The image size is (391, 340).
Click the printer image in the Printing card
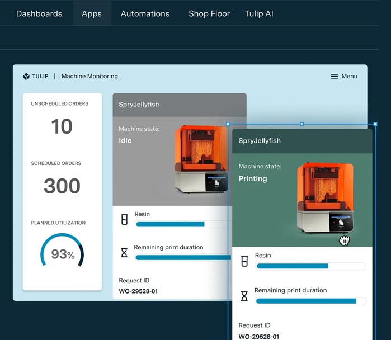click(x=325, y=197)
